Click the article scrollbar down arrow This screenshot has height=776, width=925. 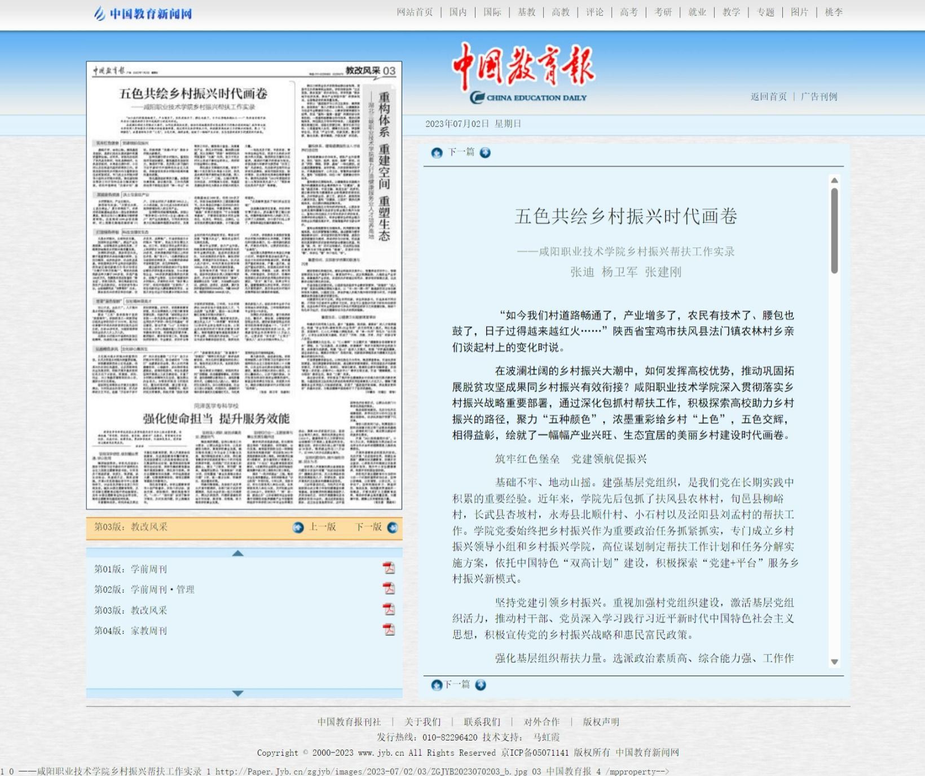tap(834, 662)
